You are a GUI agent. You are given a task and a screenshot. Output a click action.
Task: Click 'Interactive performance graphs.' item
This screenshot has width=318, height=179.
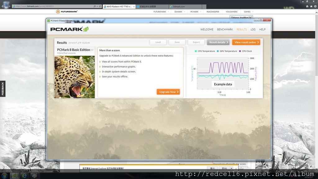coord(119,67)
